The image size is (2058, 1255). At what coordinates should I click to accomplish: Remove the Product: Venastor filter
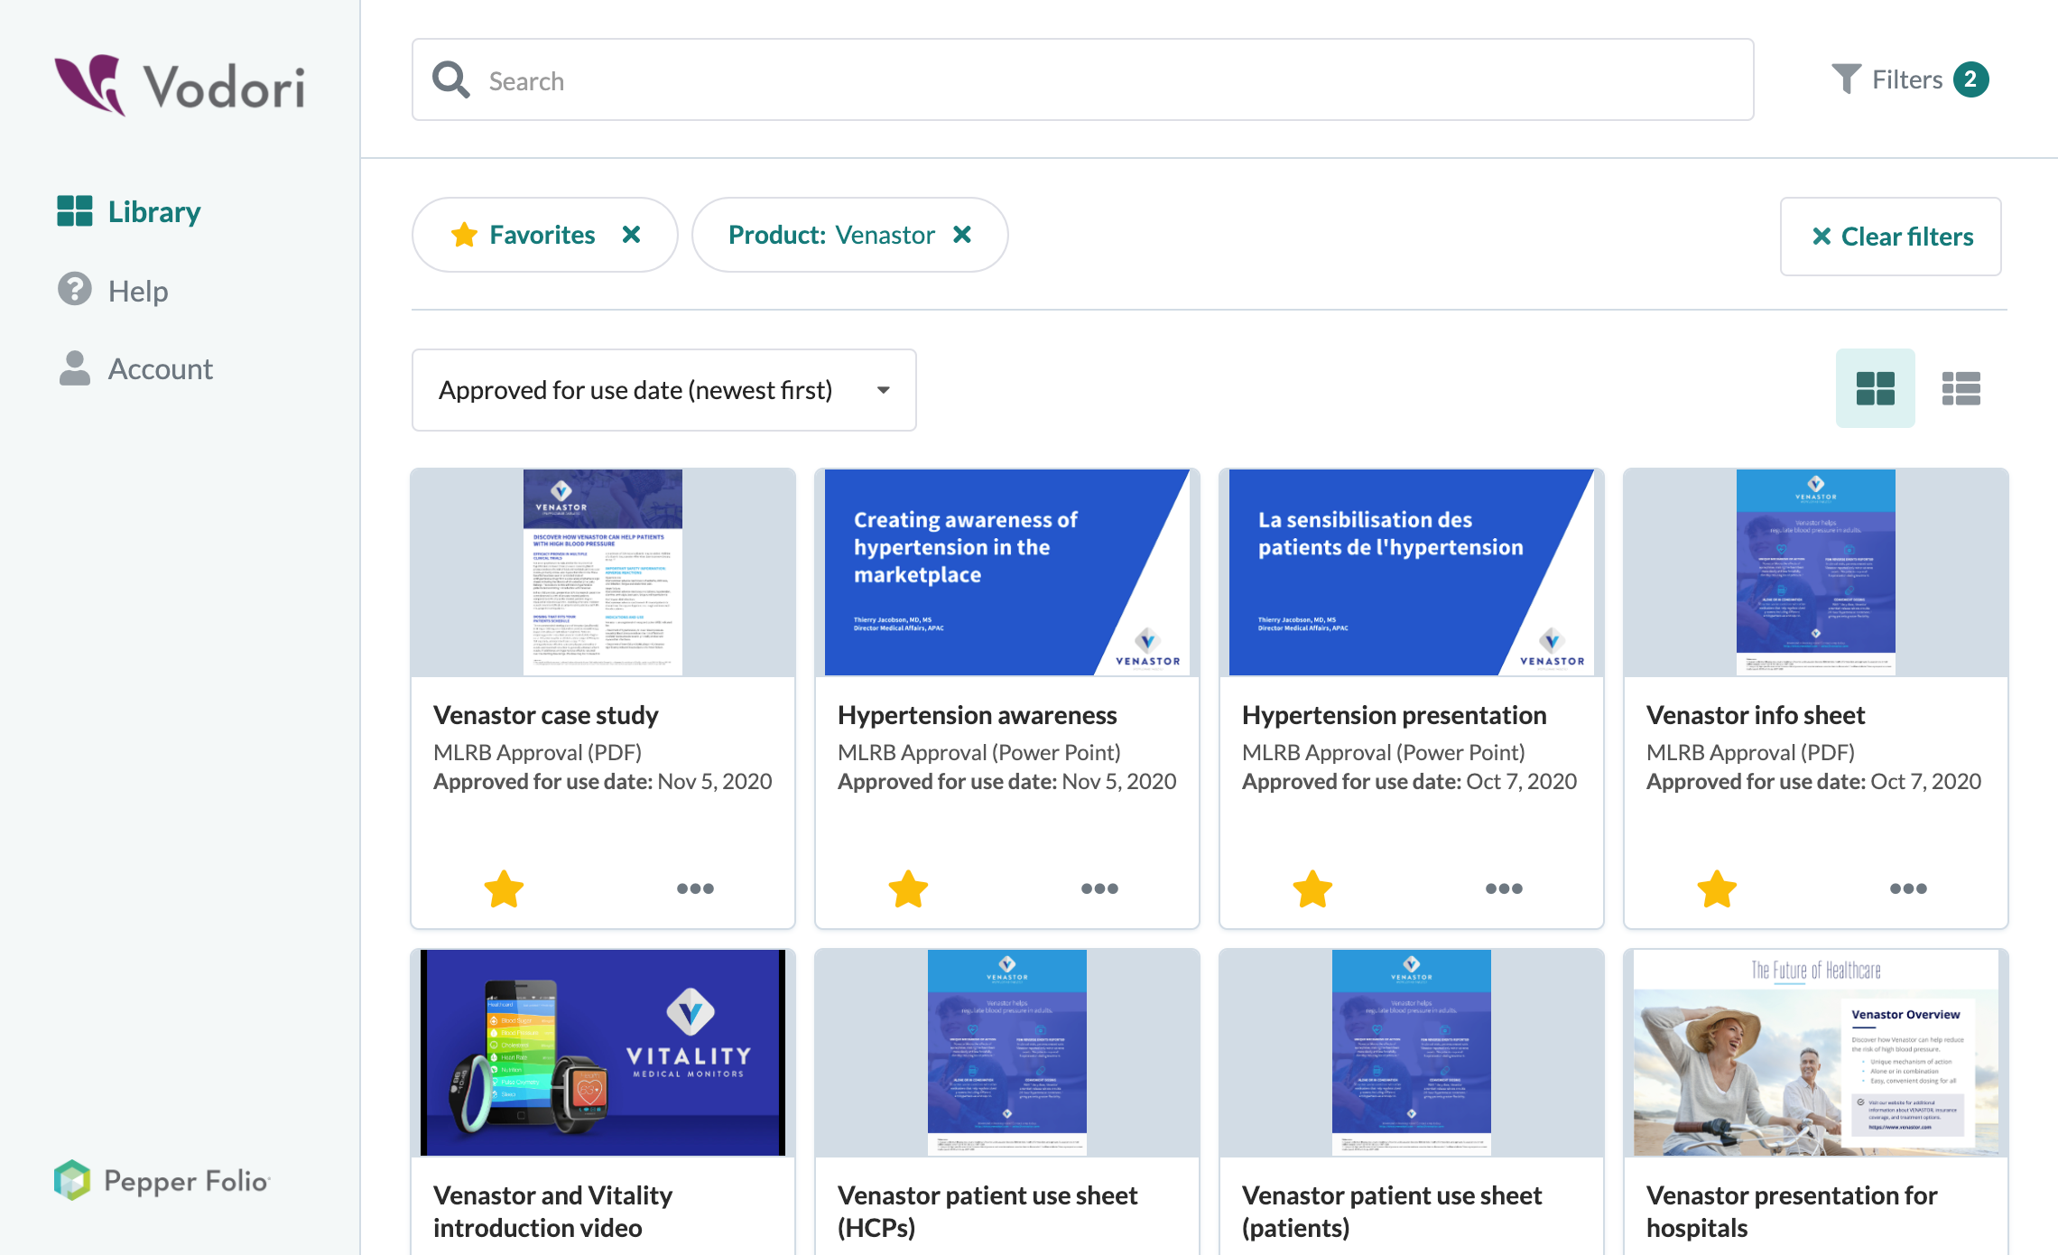point(962,235)
